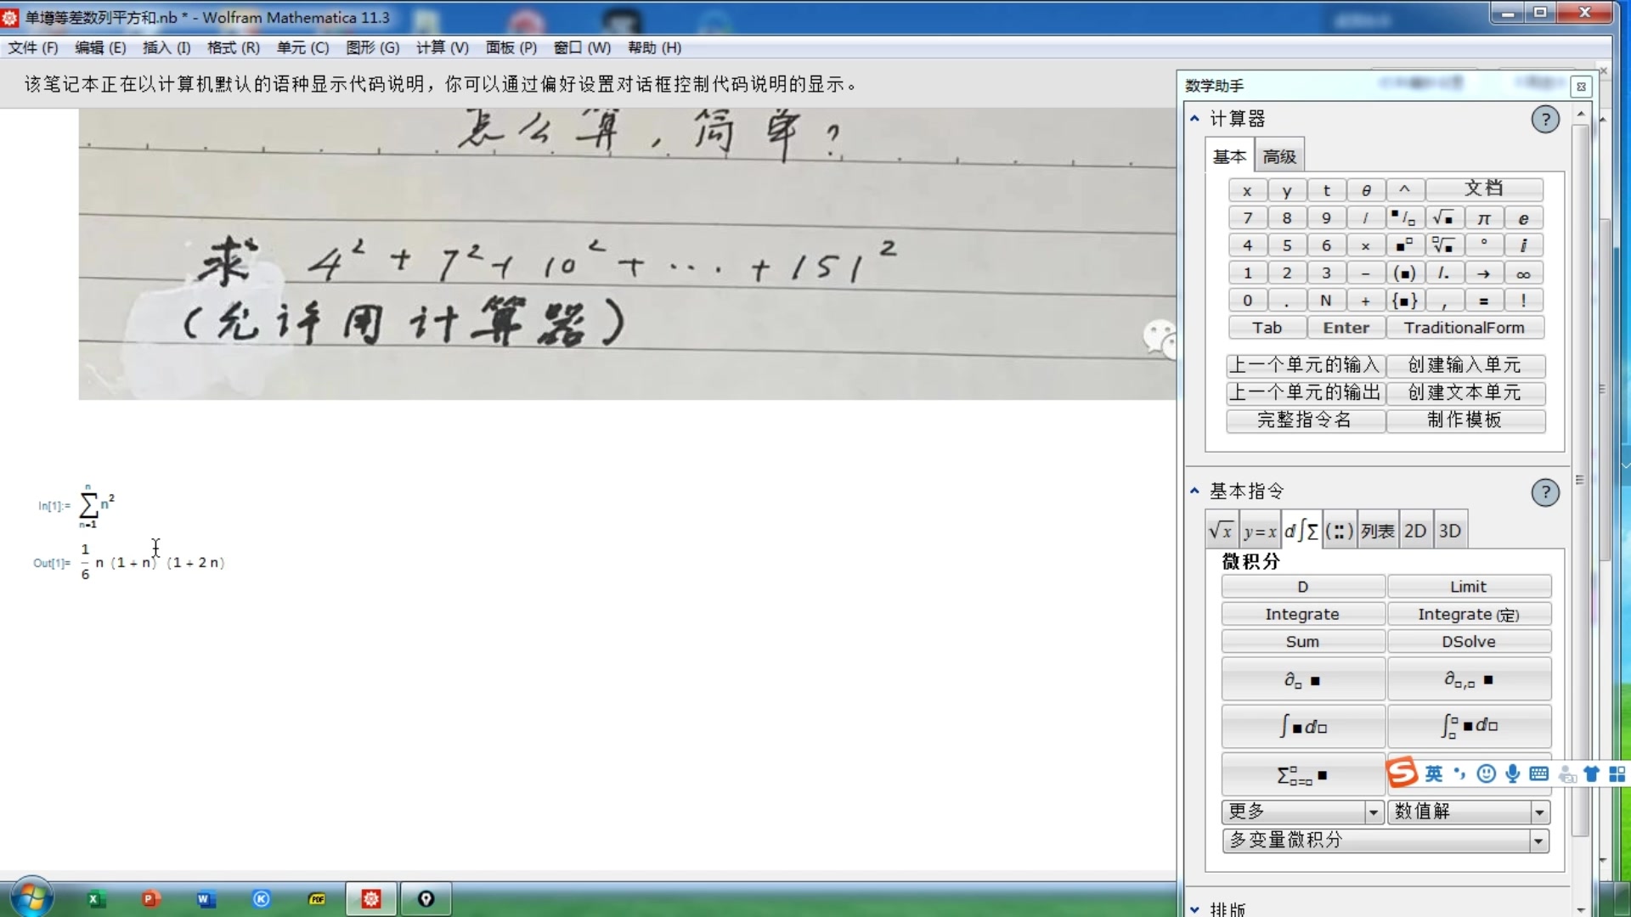The image size is (1631, 917).
Task: Switch to the 列表 commands tab
Action: (x=1377, y=532)
